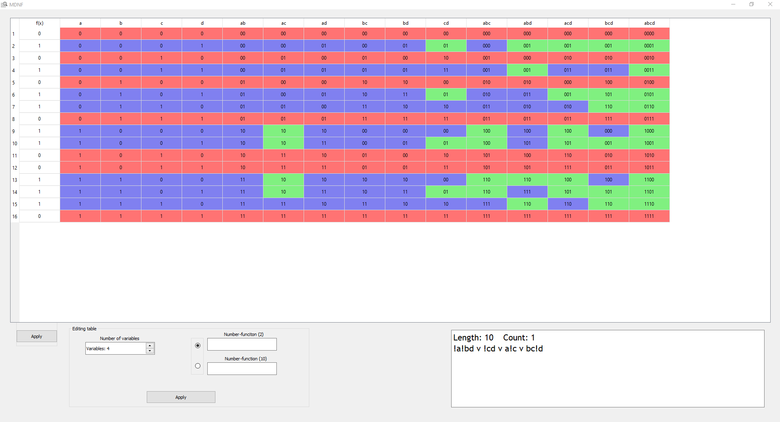This screenshot has width=780, height=422.
Task: Select column header 'a'
Action: 80,23
